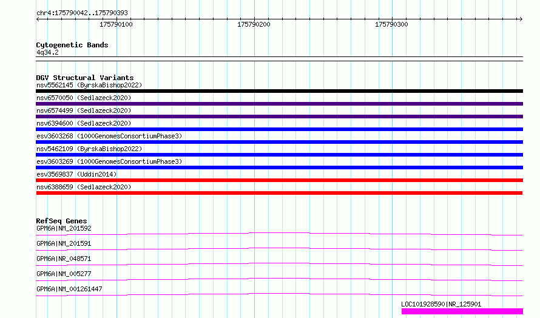This screenshot has height=318, width=540.
Task: Open variant nsv6570050 (Sedlazeck2020) label
Action: 84,98
